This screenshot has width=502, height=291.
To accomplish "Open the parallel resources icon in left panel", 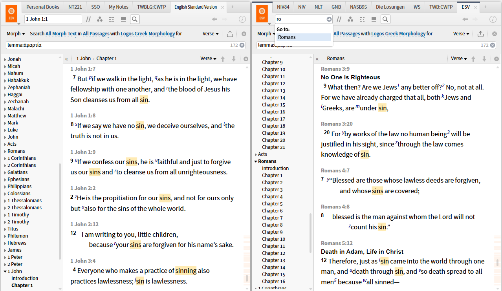I will point(88,19).
